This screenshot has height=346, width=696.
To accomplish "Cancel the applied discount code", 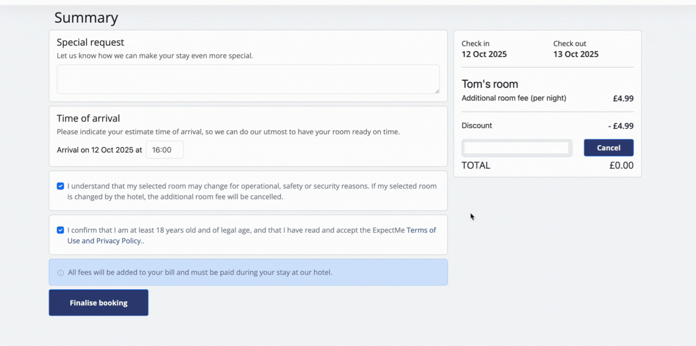I will [x=608, y=148].
